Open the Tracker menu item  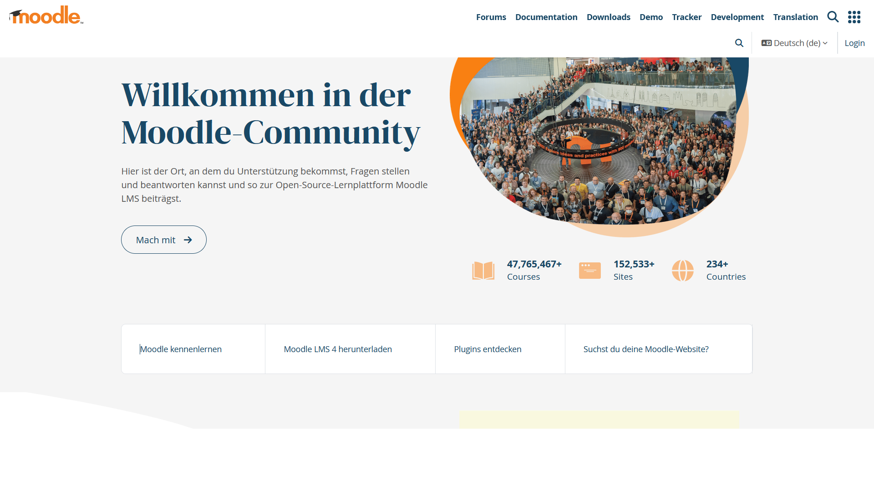[686, 17]
